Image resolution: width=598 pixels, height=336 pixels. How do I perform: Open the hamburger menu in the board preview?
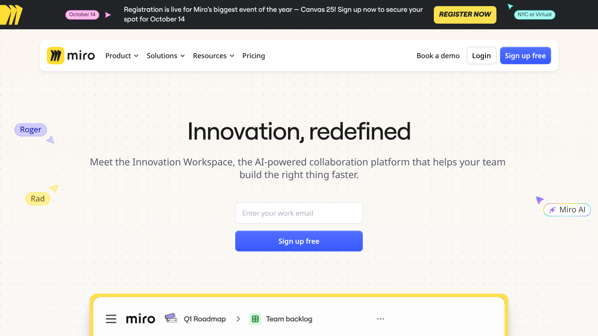(111, 319)
